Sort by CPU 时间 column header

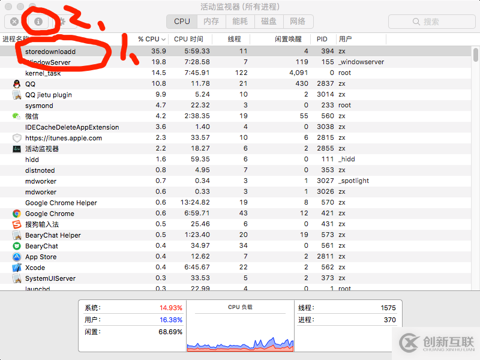(188, 39)
